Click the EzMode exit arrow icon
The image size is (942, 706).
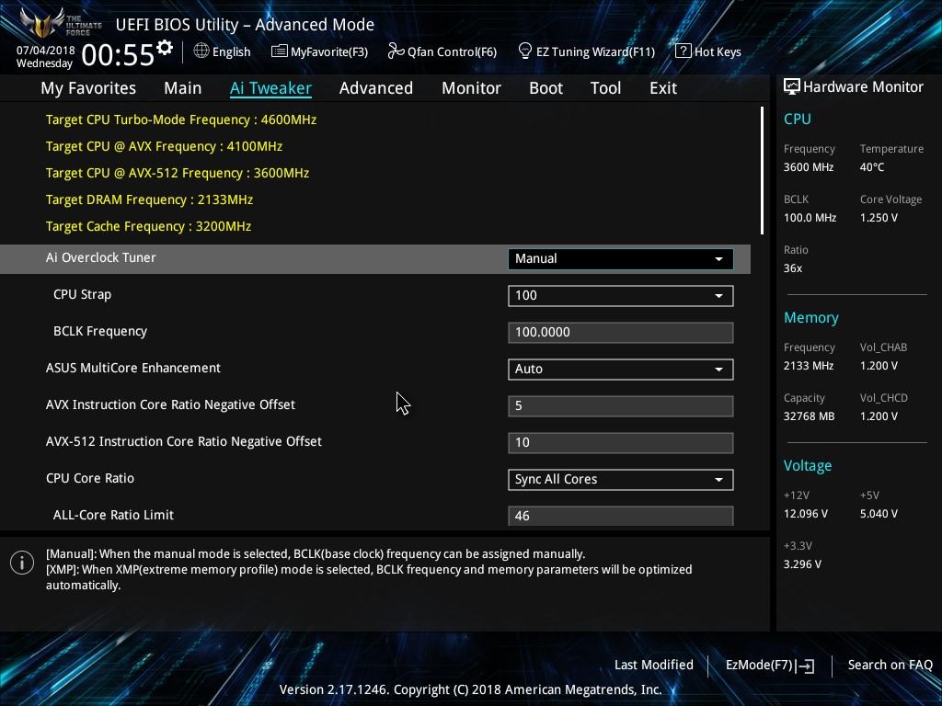pos(806,666)
